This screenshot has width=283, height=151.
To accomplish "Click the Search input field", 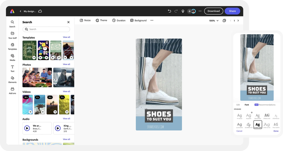I will pyautogui.click(x=46, y=29).
